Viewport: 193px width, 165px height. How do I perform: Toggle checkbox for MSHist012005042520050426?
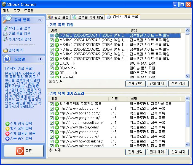pyautogui.click(x=52, y=50)
